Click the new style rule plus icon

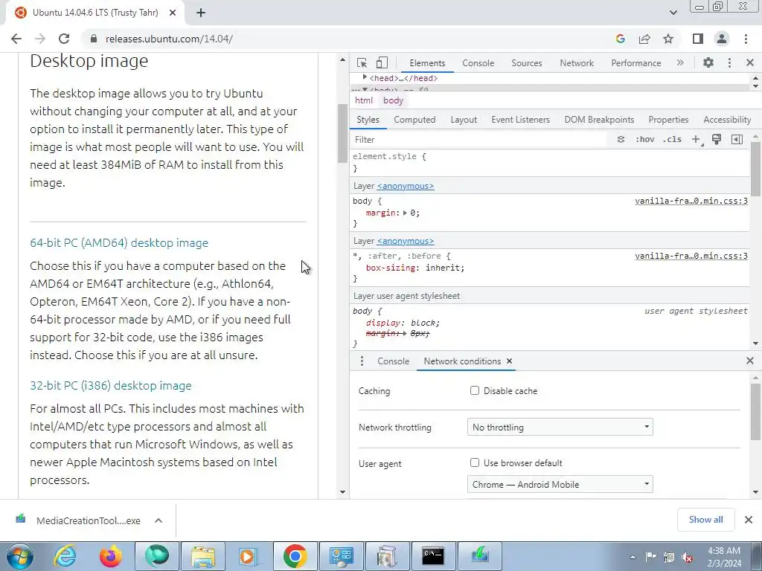click(697, 140)
